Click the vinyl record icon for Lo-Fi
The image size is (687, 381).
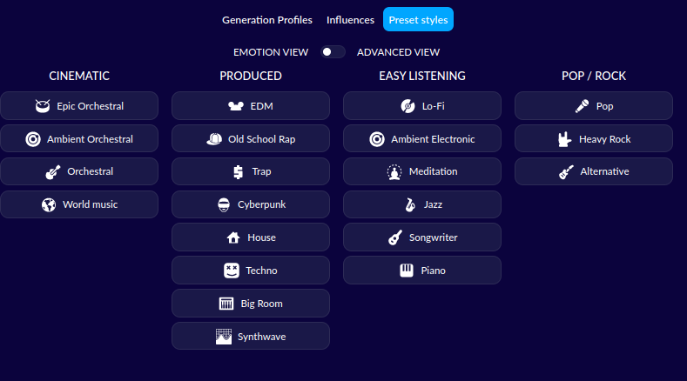[407, 106]
